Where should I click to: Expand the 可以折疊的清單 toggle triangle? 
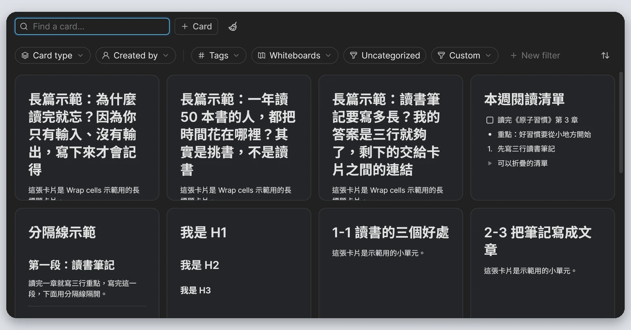[490, 163]
